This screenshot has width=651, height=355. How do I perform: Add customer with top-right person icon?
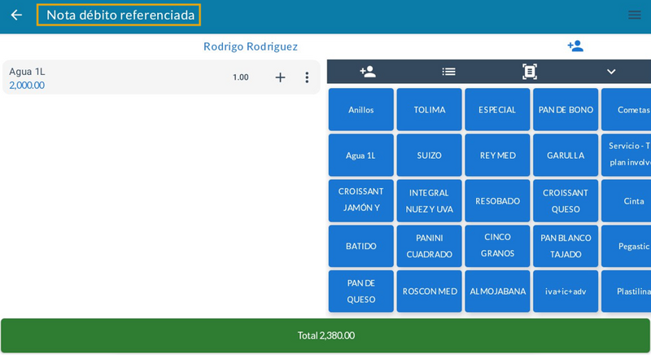click(x=575, y=46)
